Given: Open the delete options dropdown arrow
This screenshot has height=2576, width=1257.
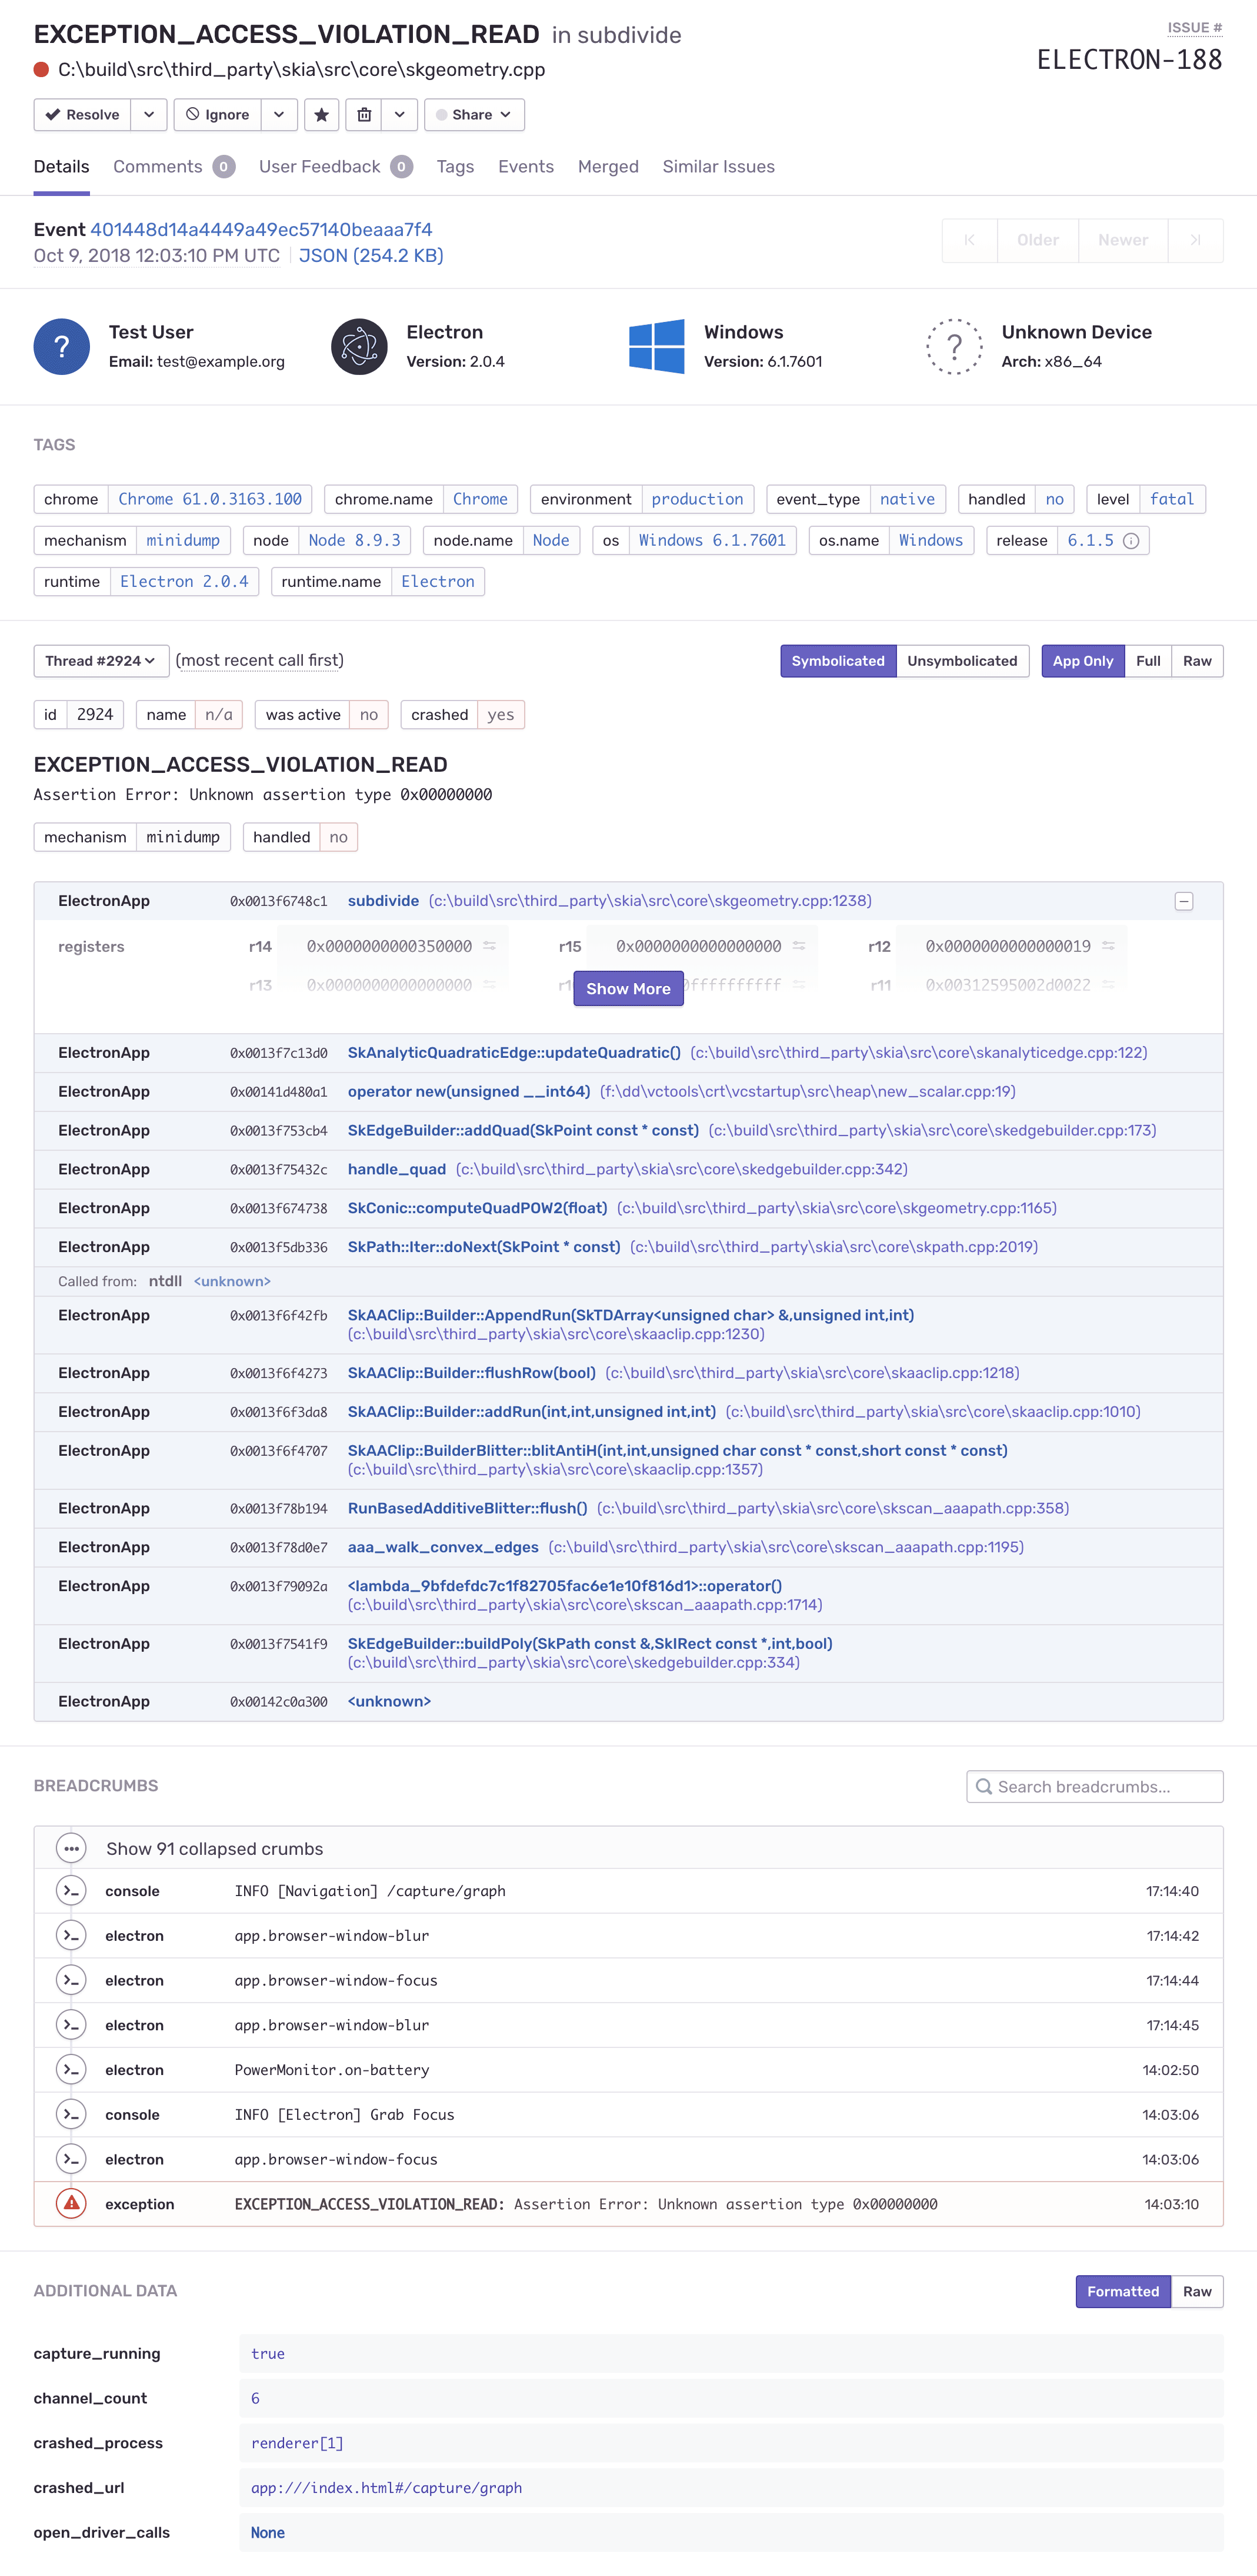Looking at the screenshot, I should (399, 115).
